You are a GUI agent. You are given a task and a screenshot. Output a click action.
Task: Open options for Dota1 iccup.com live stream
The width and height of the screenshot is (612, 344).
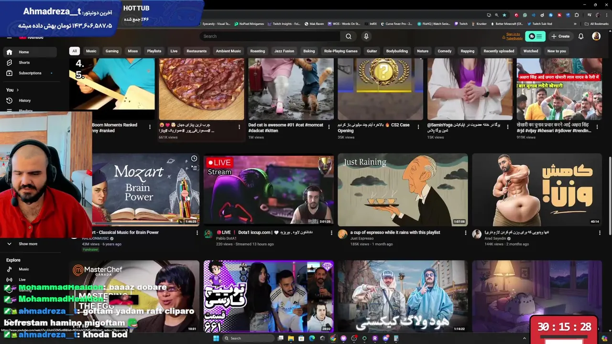tap(331, 233)
